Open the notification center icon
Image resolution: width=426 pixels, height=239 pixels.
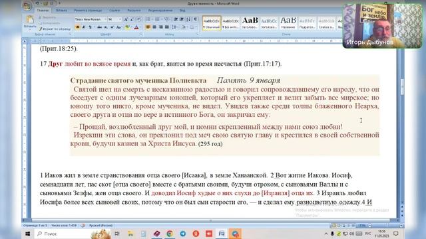(396, 234)
